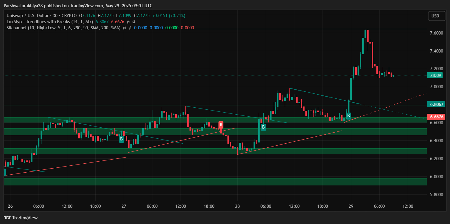Click the 06:00 time label for day 29
Viewport: 450px width, 224px height.
[x=380, y=206]
